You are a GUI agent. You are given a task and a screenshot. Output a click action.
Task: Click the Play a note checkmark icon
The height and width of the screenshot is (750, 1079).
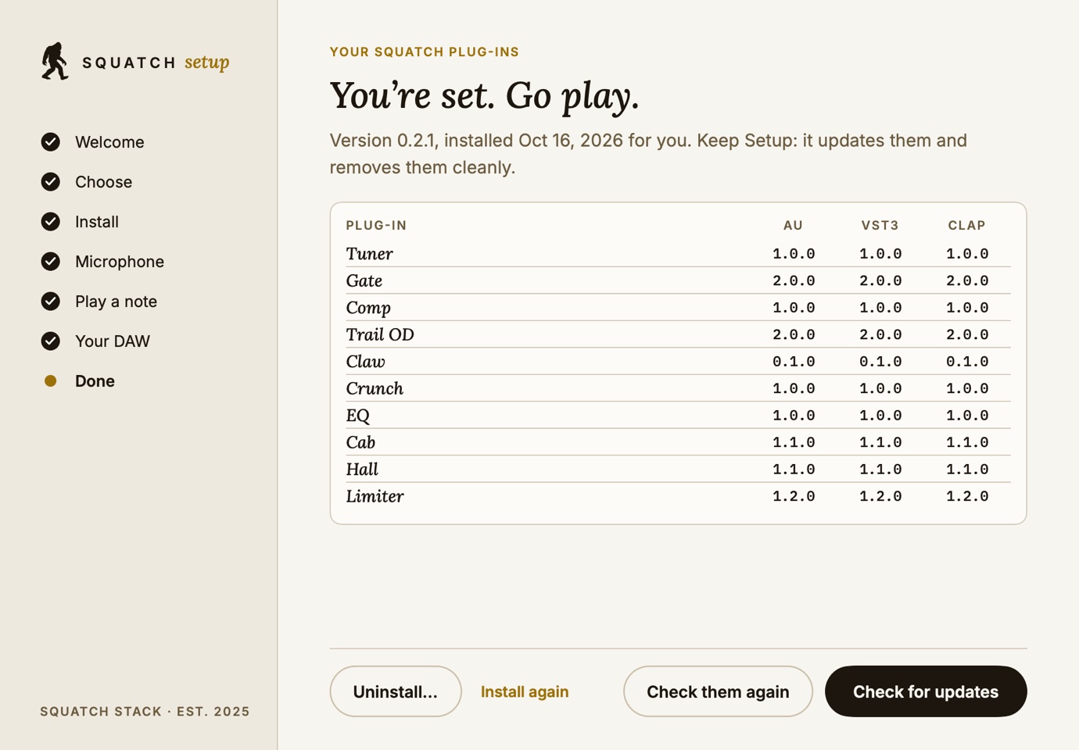[x=51, y=302]
